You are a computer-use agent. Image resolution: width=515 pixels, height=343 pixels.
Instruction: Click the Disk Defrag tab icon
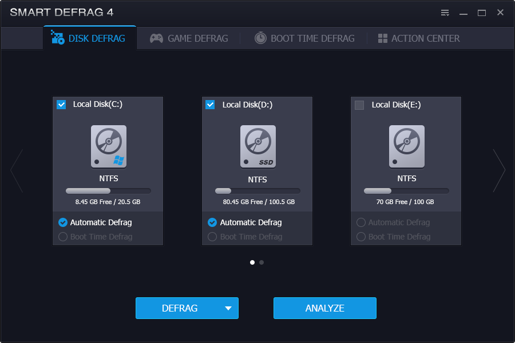(x=58, y=38)
